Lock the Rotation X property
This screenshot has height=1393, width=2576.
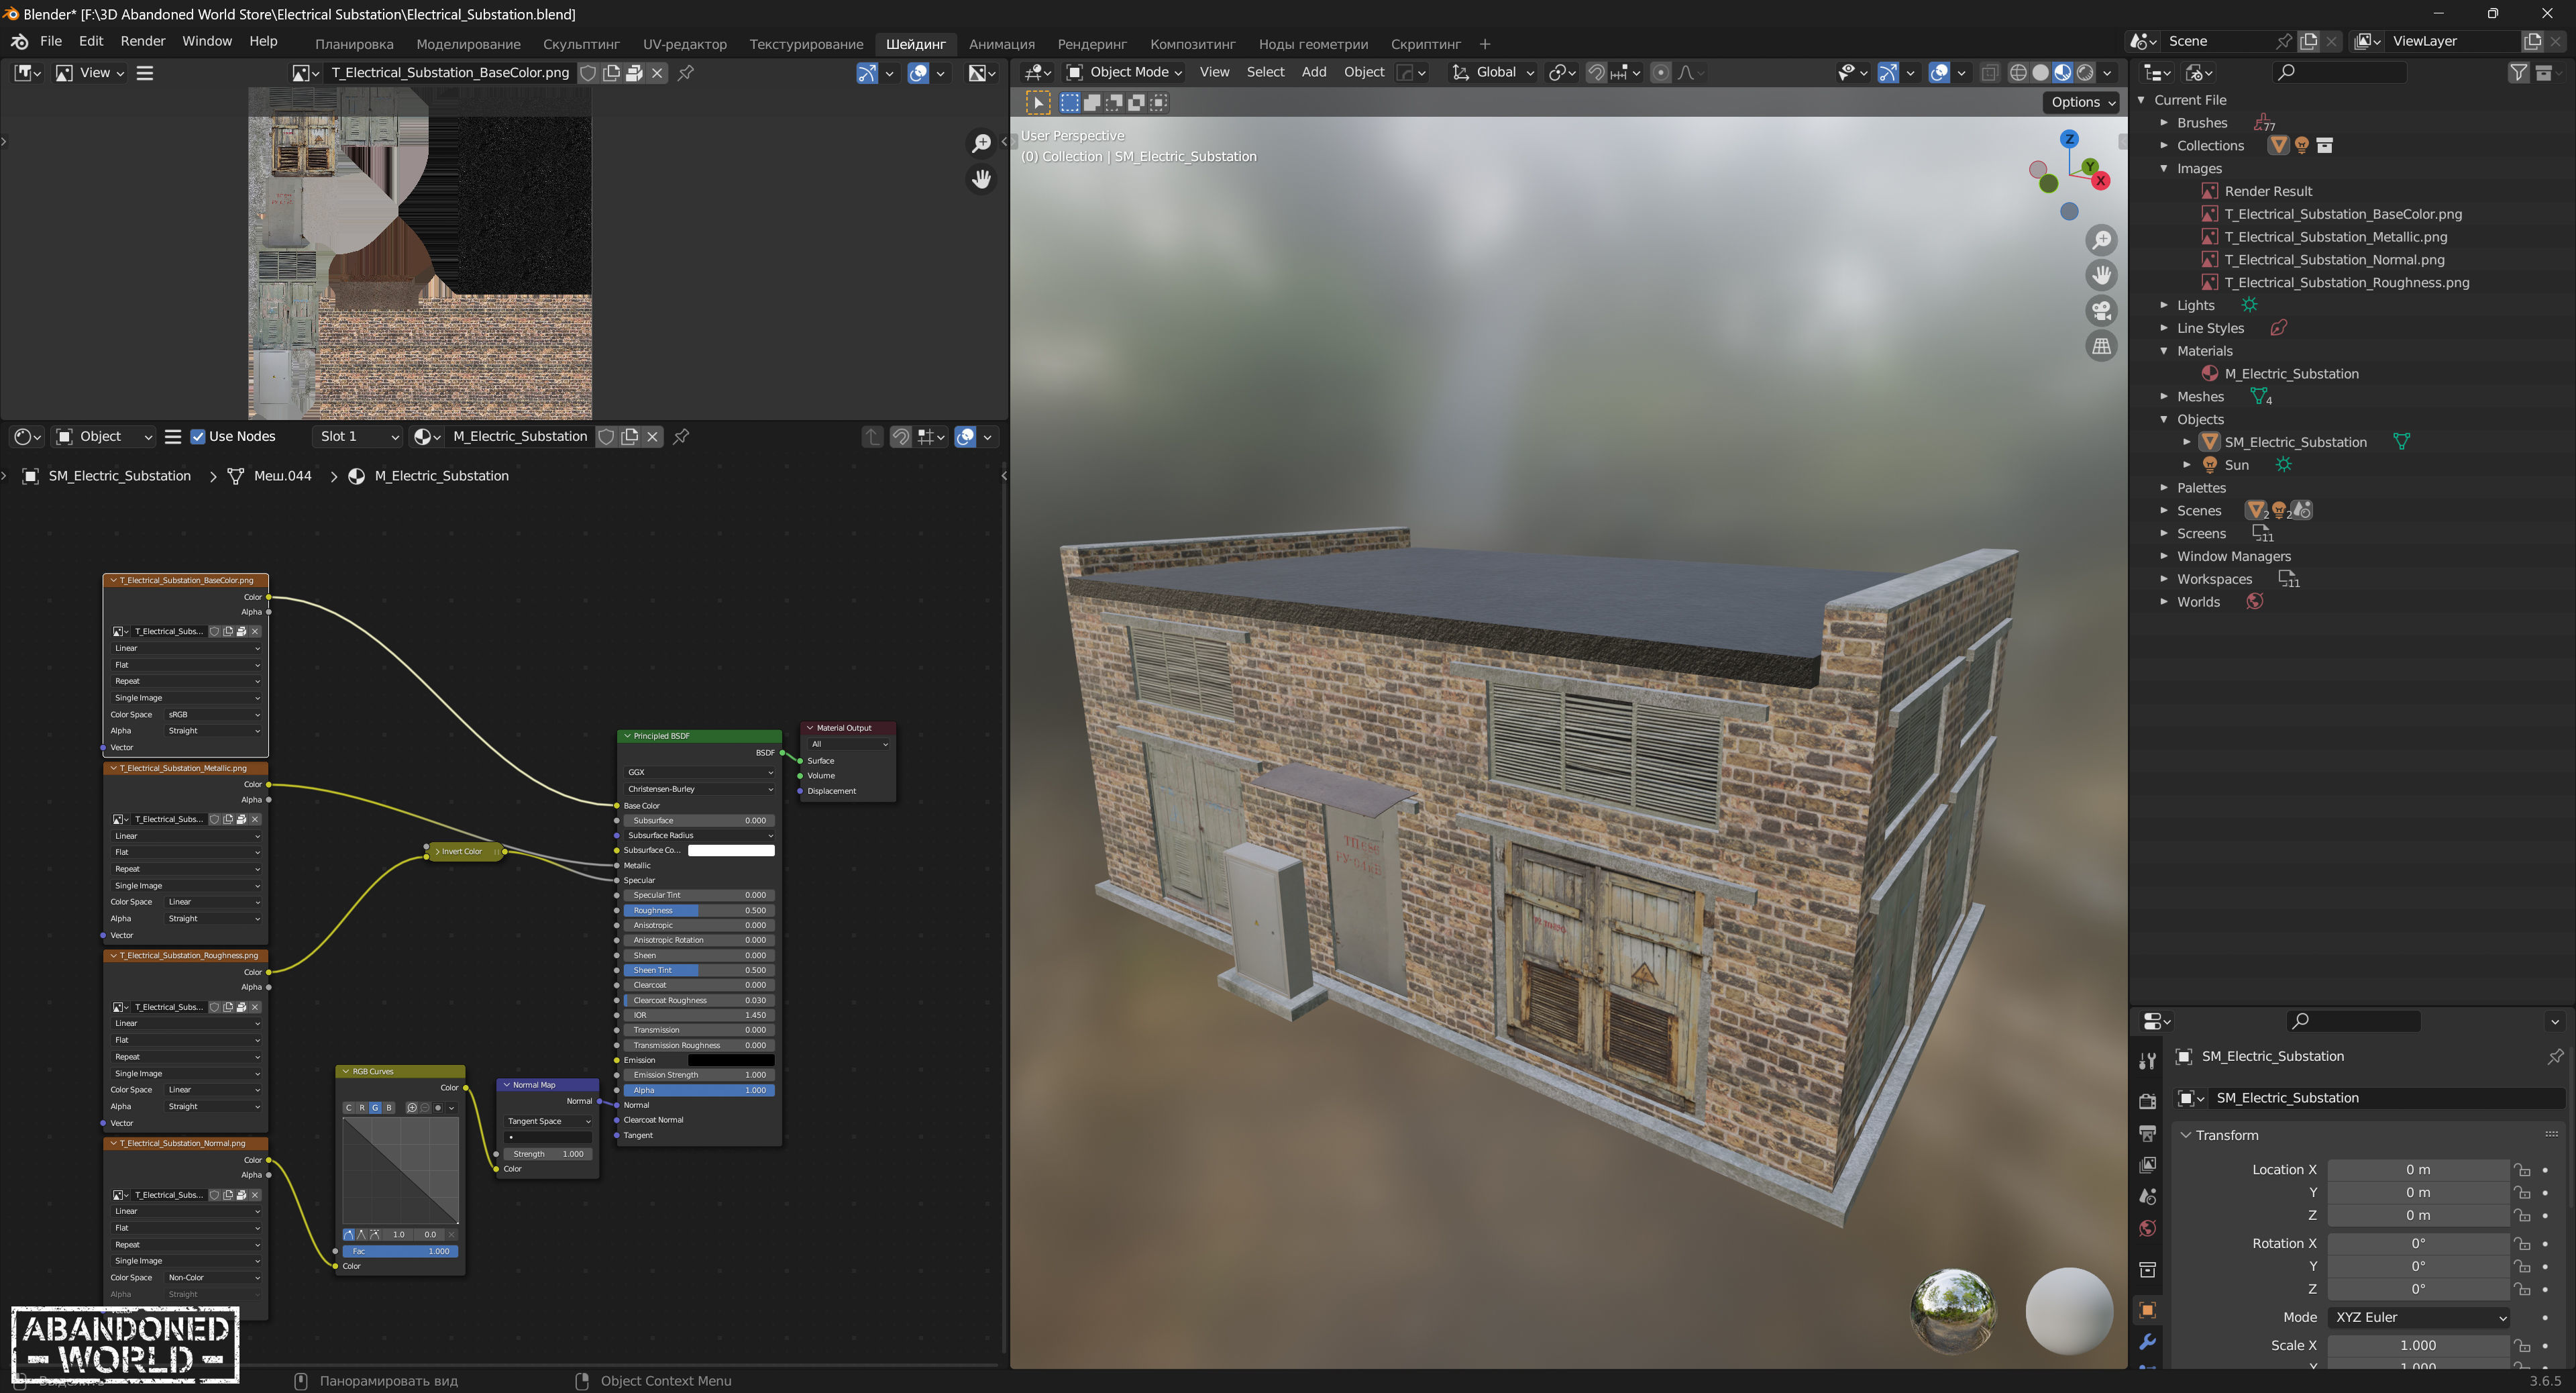2522,1243
